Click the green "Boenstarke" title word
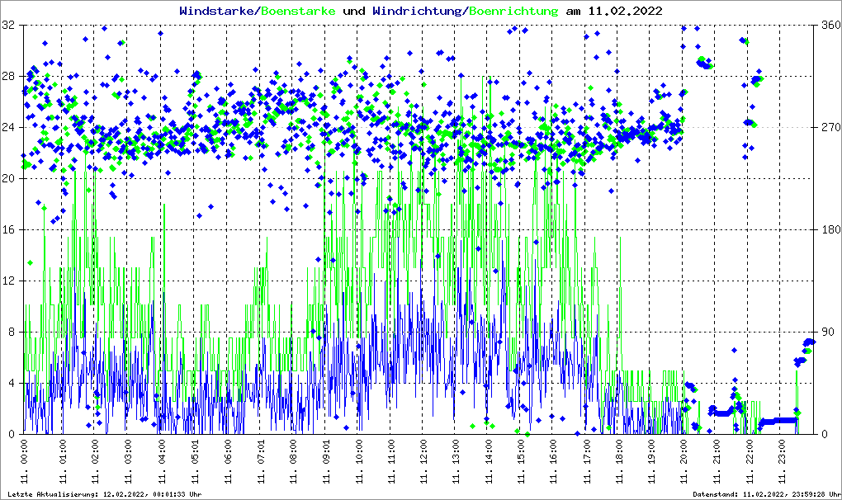The image size is (842, 500). [x=298, y=12]
